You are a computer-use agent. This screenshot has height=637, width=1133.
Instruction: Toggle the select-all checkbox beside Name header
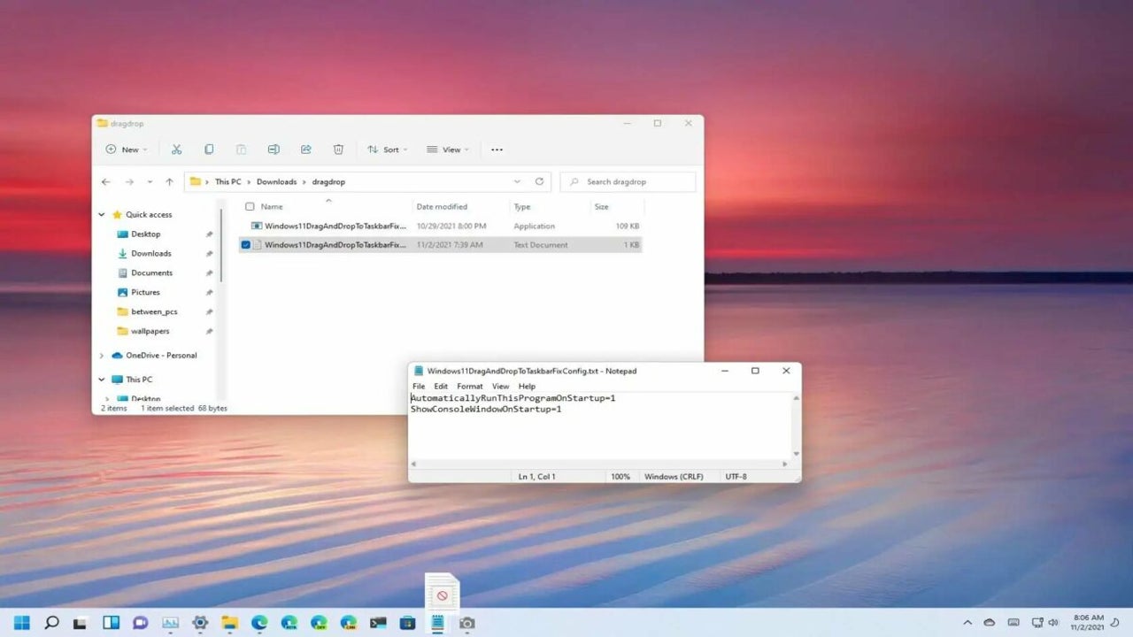pos(250,207)
